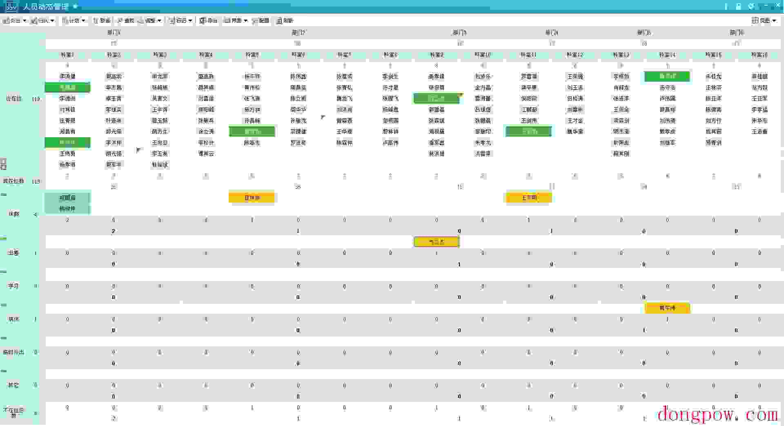Select the name 孙昌峰 in 科室5

pos(252,120)
